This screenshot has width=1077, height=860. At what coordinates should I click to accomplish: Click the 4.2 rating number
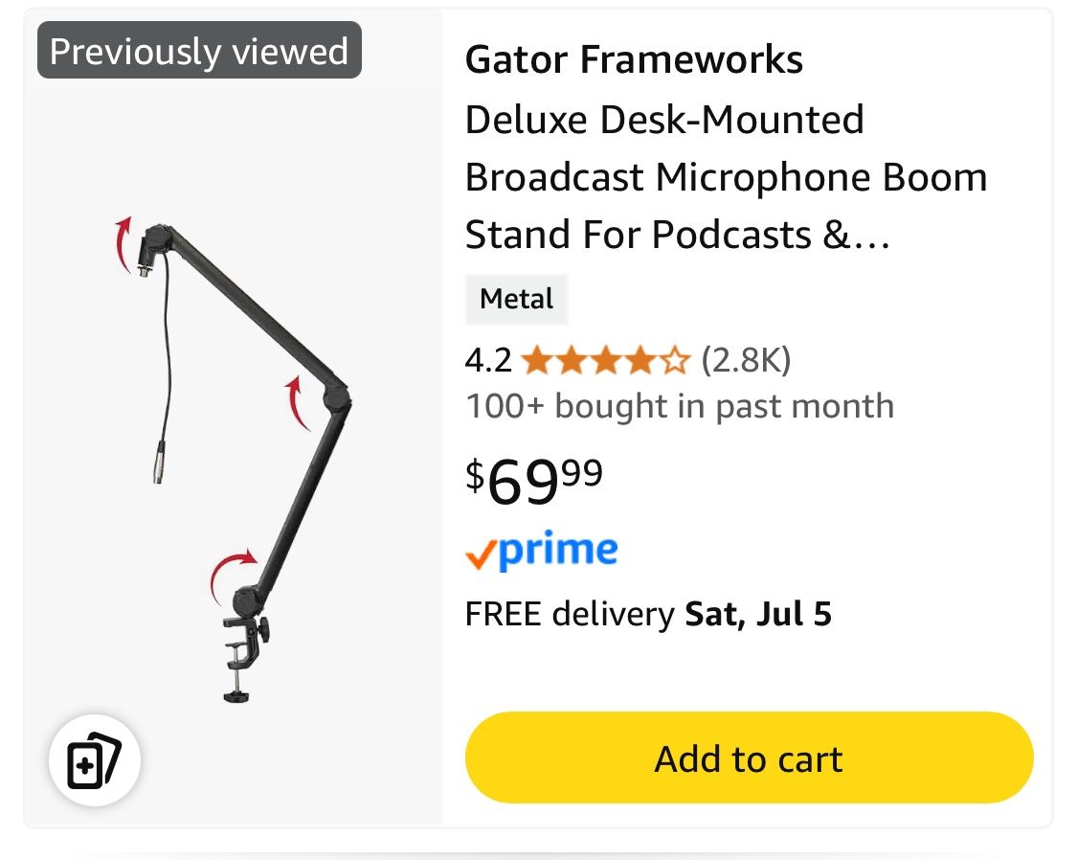[488, 361]
